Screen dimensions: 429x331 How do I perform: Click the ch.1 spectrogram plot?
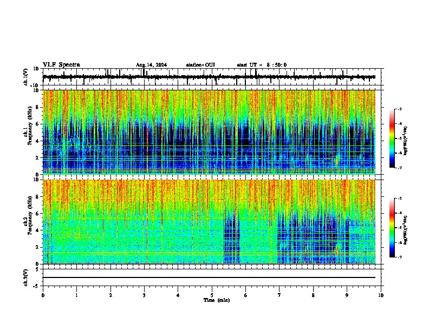pyautogui.click(x=209, y=132)
